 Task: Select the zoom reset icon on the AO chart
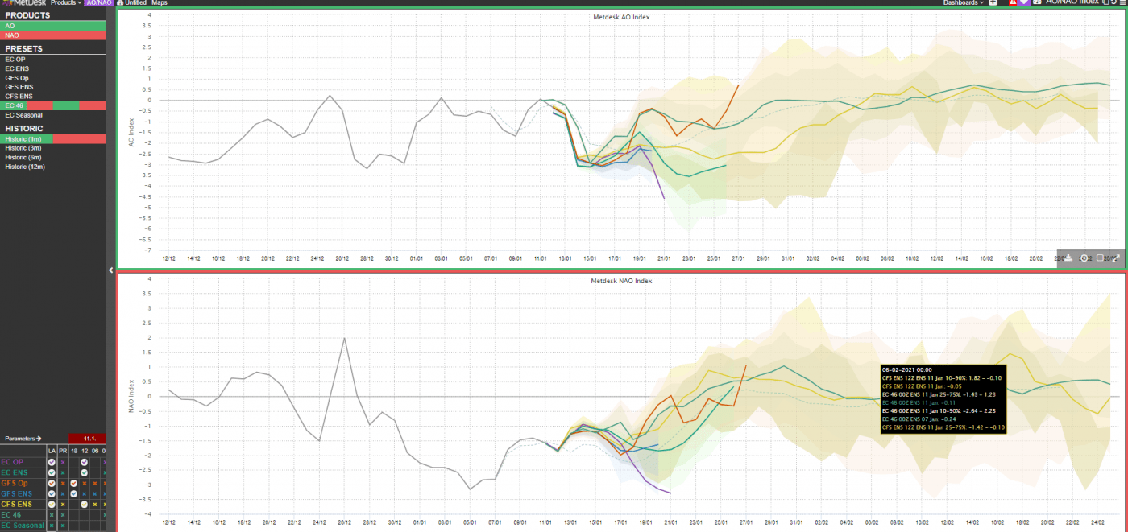(1084, 258)
